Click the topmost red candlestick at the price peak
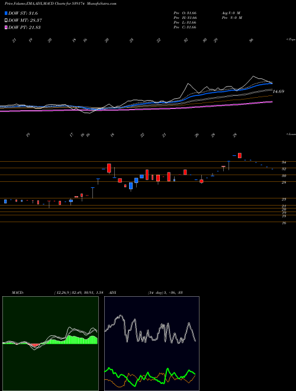Image resolution: width=296 pixels, height=391 pixels. coord(240,155)
